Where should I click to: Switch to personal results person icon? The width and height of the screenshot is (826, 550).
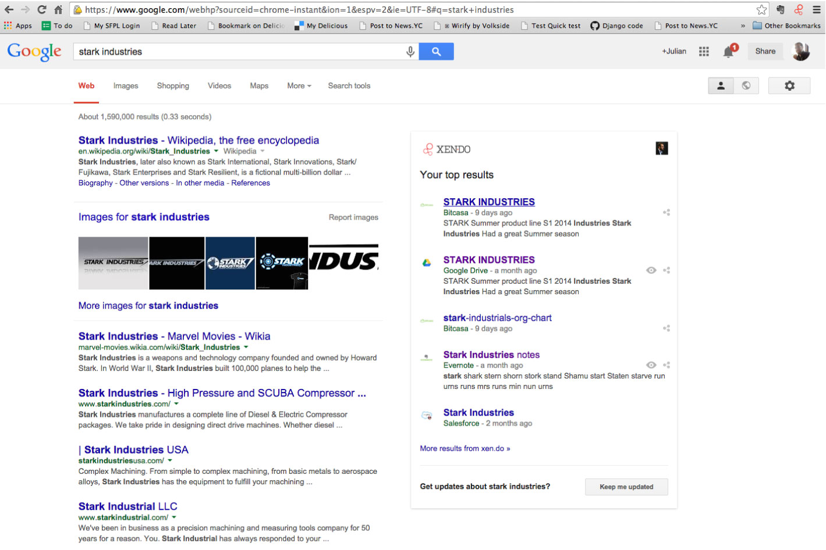pos(721,85)
